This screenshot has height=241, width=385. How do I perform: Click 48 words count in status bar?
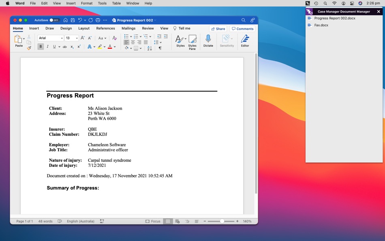click(45, 222)
